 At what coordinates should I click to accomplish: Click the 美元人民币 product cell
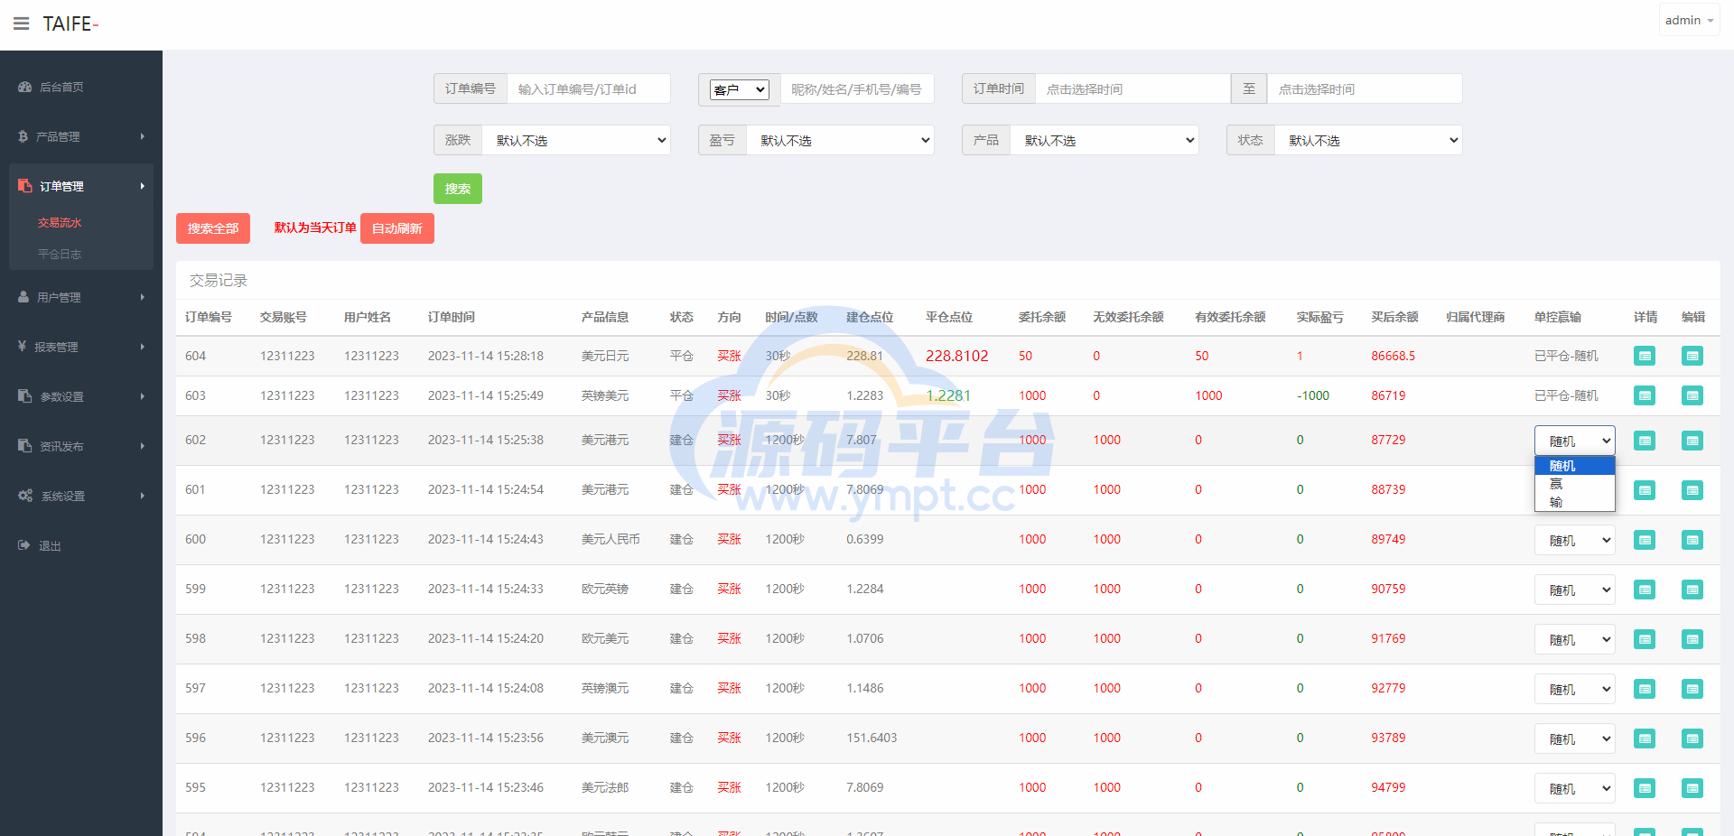pos(611,539)
